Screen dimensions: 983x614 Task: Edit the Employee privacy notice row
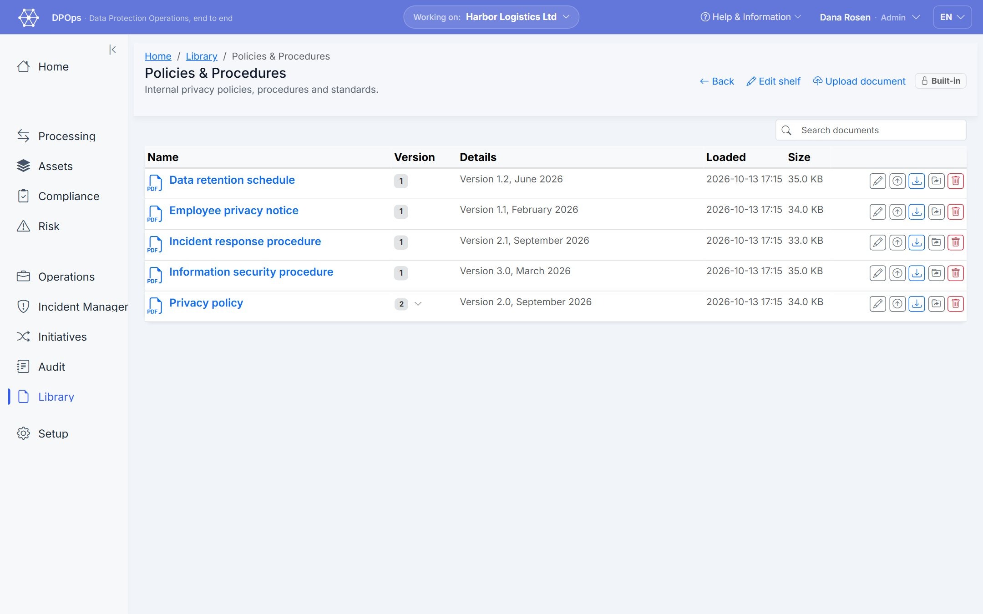(877, 211)
